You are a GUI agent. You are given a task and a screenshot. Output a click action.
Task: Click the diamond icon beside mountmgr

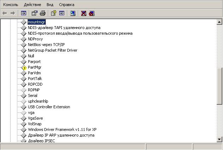pyautogui.click(x=24, y=22)
